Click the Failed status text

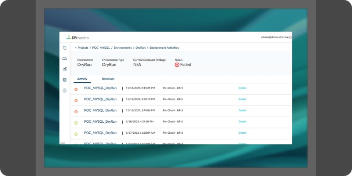(x=186, y=65)
